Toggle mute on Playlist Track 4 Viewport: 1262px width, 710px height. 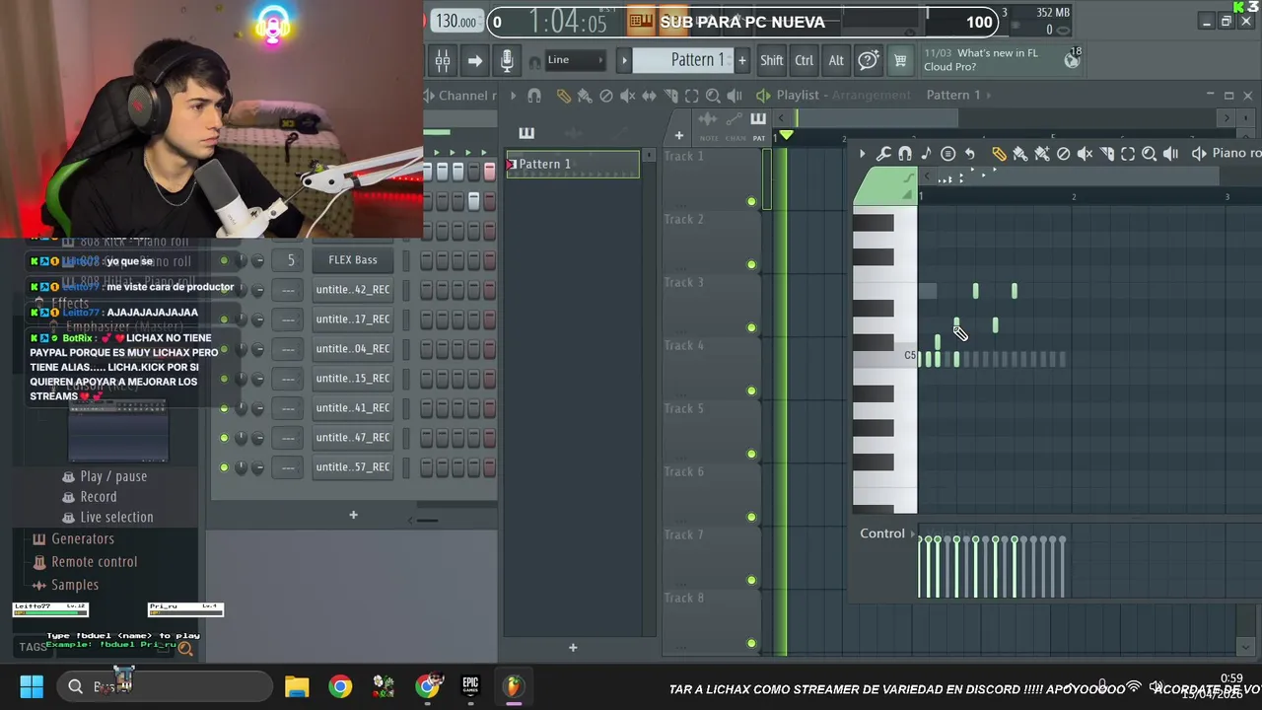751,390
